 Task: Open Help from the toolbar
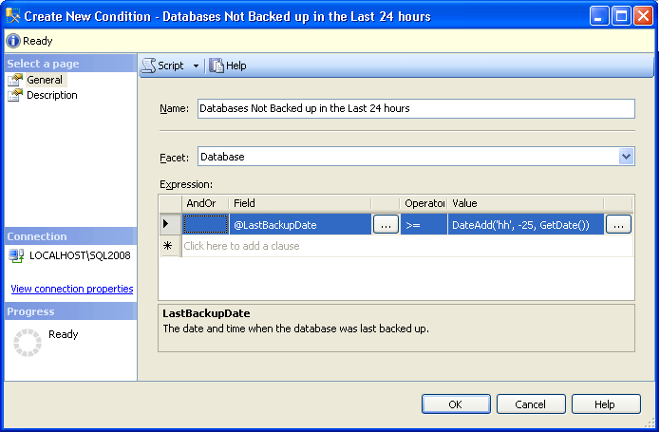point(228,66)
